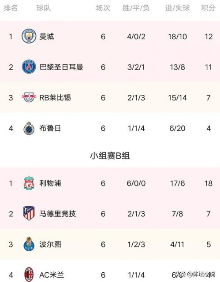Image resolution: width=220 pixels, height=282 pixels.
Task: Click the Club Brugge crest
Action: tap(29, 128)
